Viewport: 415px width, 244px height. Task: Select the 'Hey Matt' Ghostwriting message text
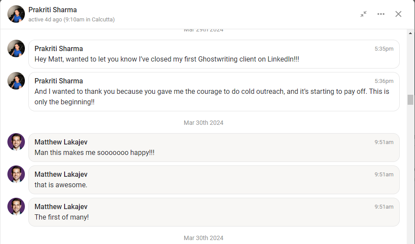click(x=167, y=59)
